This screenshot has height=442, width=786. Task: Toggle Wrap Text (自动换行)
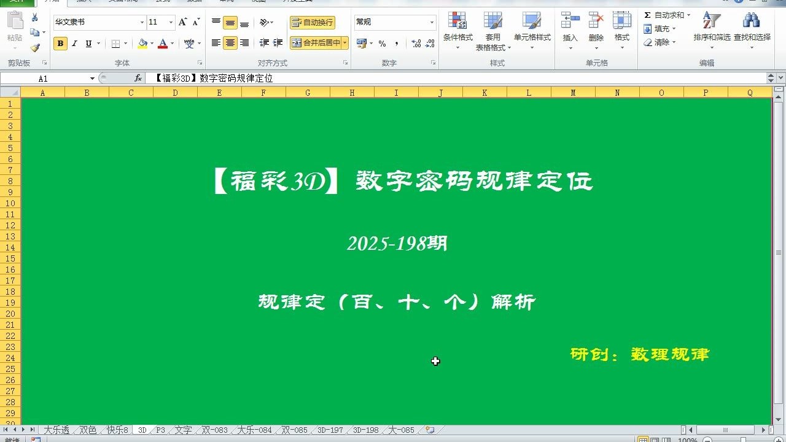pyautogui.click(x=313, y=23)
